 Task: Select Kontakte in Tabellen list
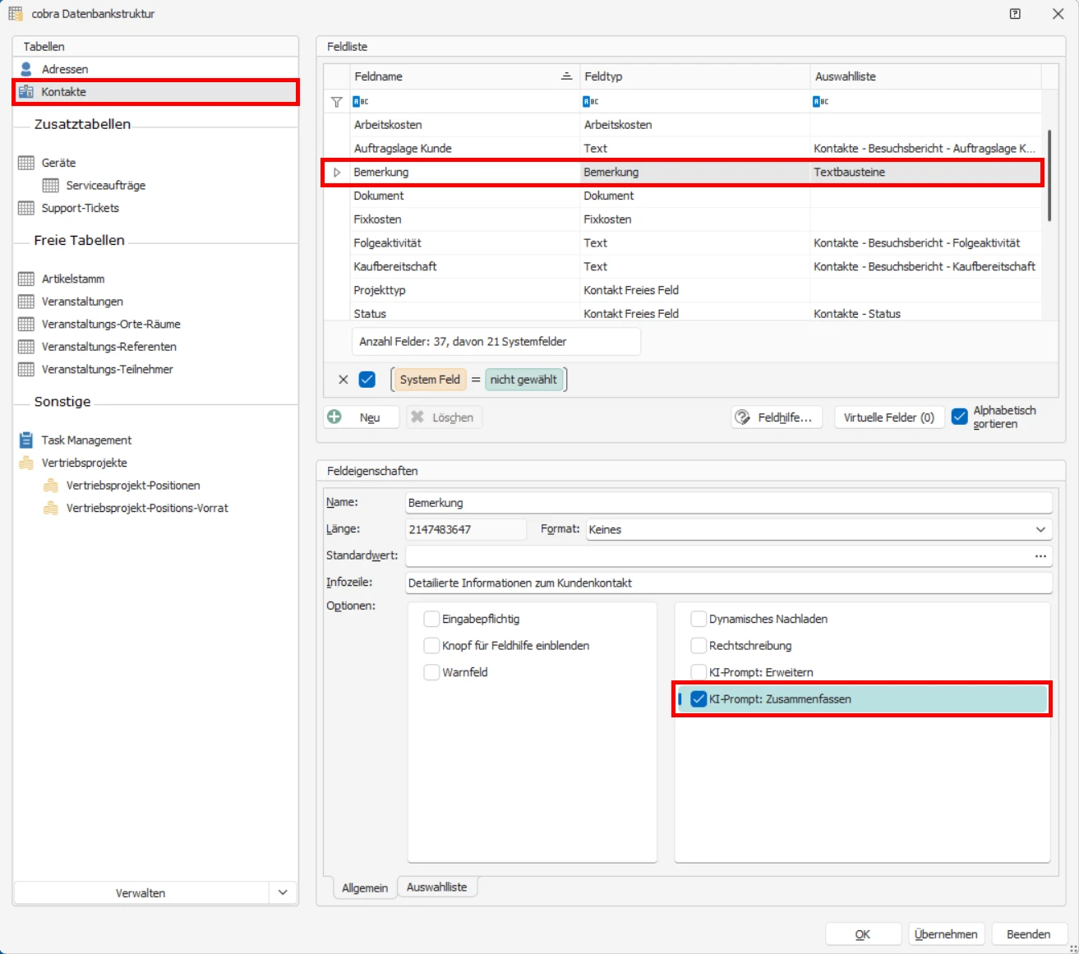click(x=155, y=92)
